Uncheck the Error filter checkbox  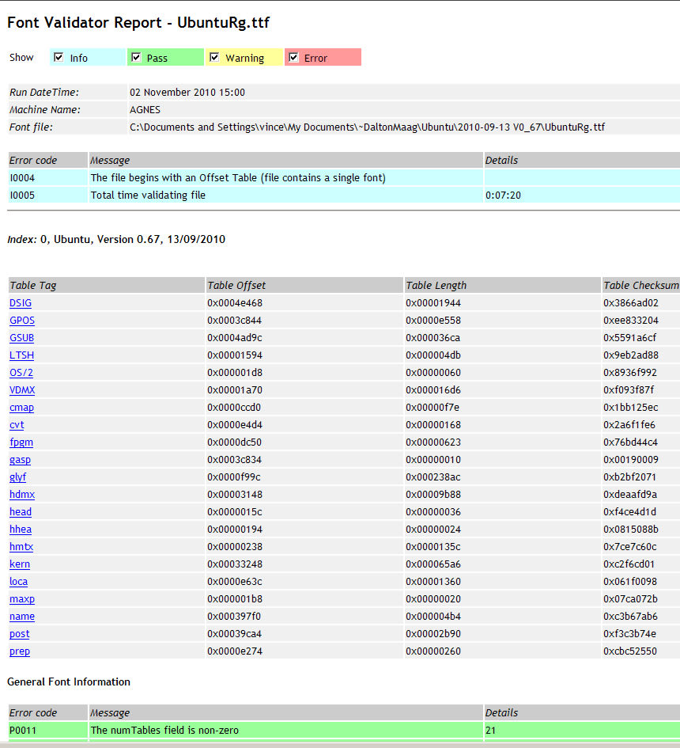point(293,57)
